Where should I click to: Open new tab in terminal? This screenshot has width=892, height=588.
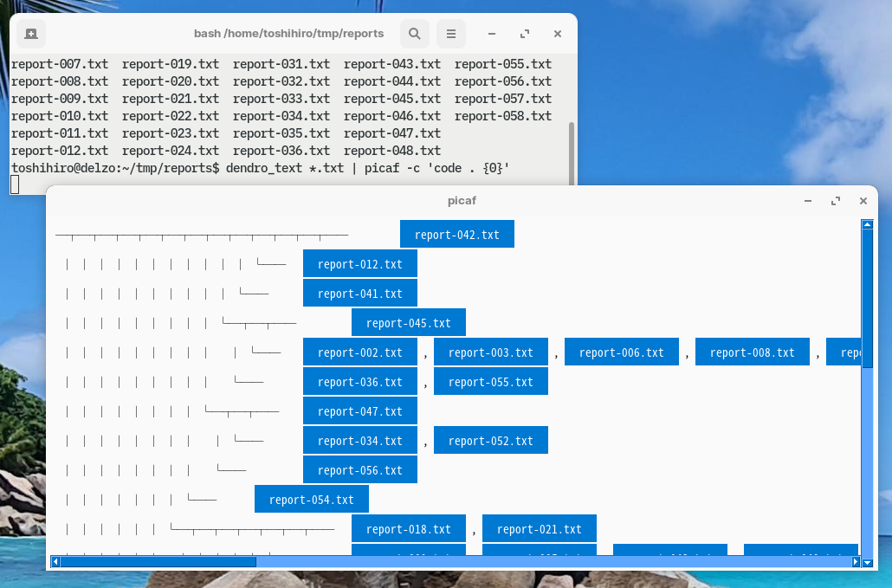31,34
